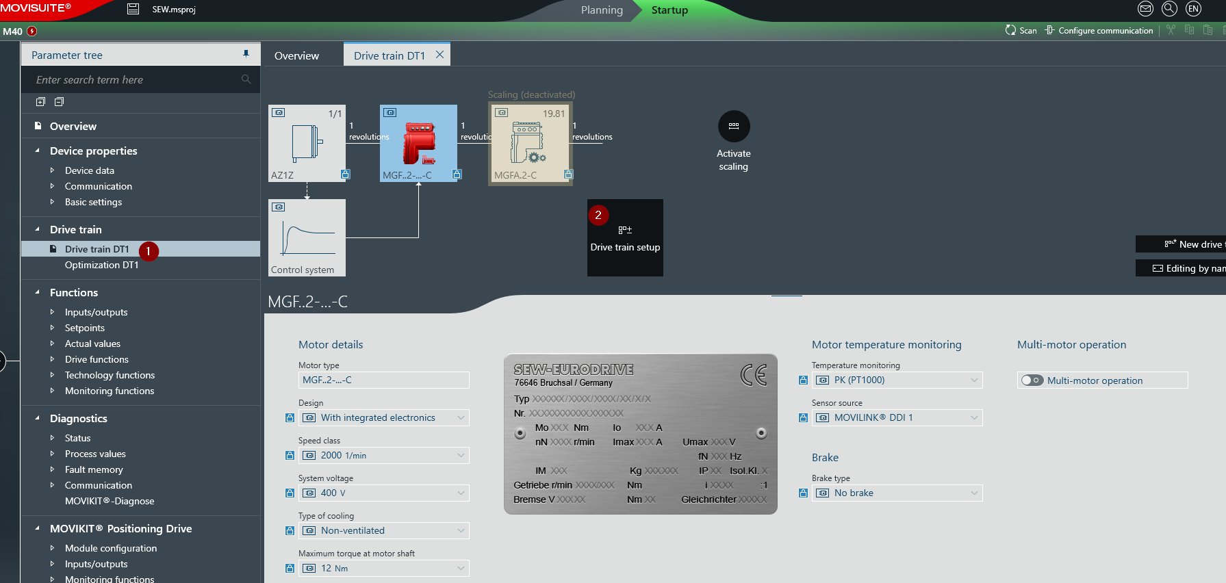Open Module configuration tree item

111,548
